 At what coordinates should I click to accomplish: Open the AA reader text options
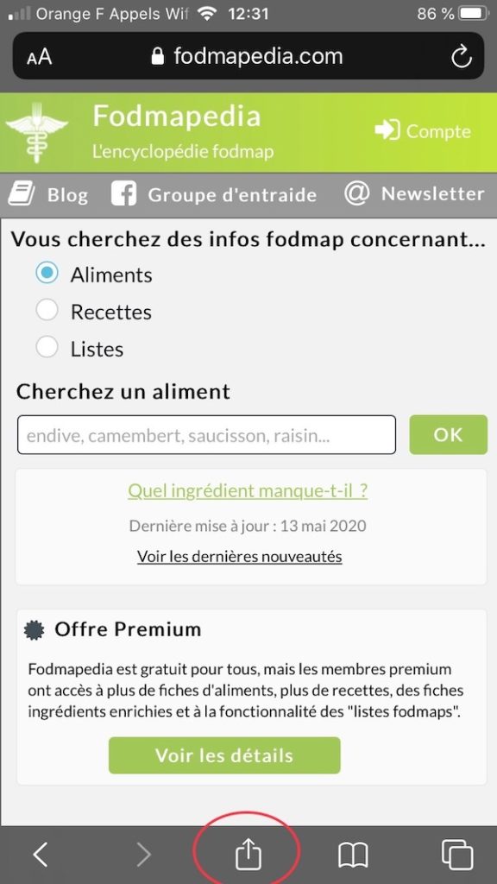coord(39,57)
